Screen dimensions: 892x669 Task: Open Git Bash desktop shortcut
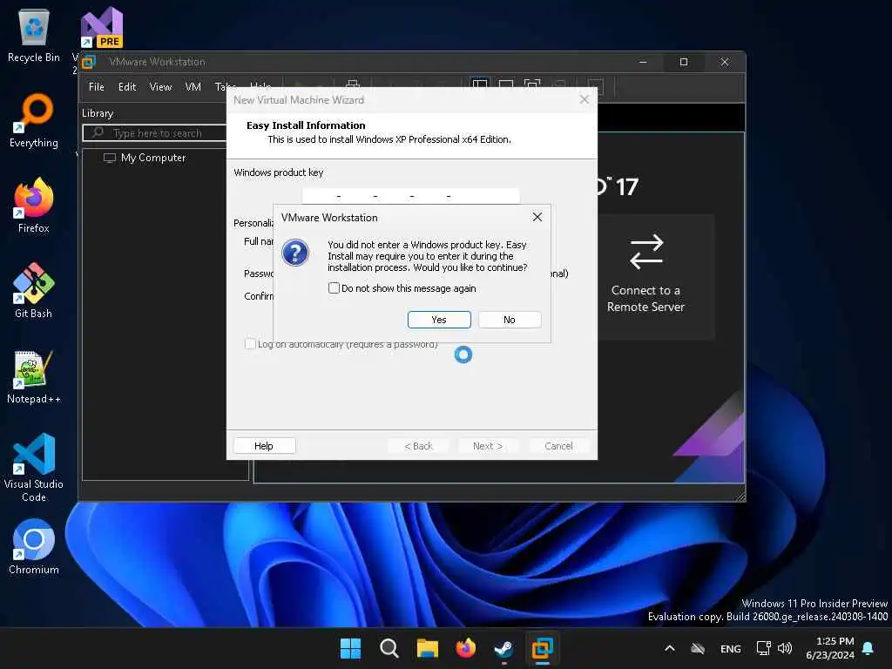point(34,290)
